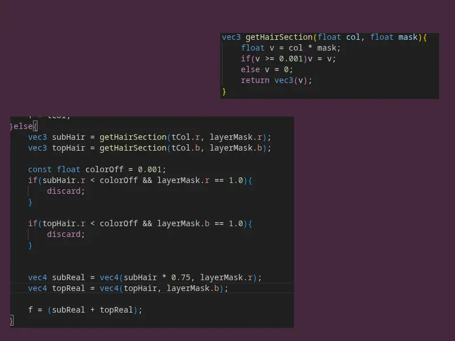Click the closing yellow brace of getHairSection
The width and height of the screenshot is (455, 341).
click(224, 92)
